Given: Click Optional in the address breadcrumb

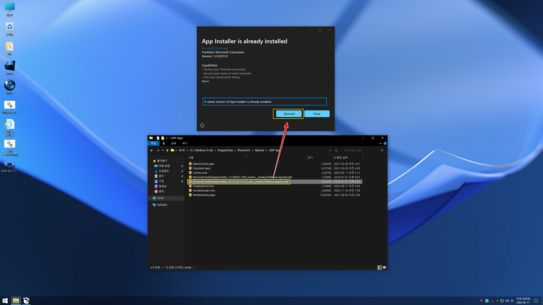Looking at the screenshot, I should coord(259,151).
